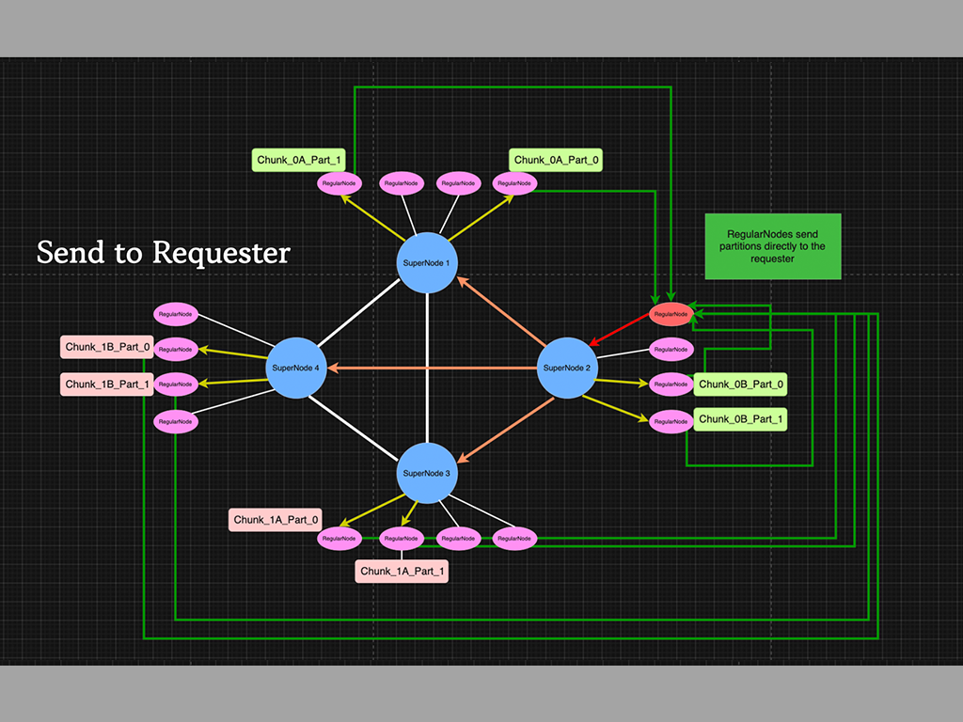Click the "Send to Requester" title text
Image resolution: width=963 pixels, height=722 pixels.
(163, 252)
